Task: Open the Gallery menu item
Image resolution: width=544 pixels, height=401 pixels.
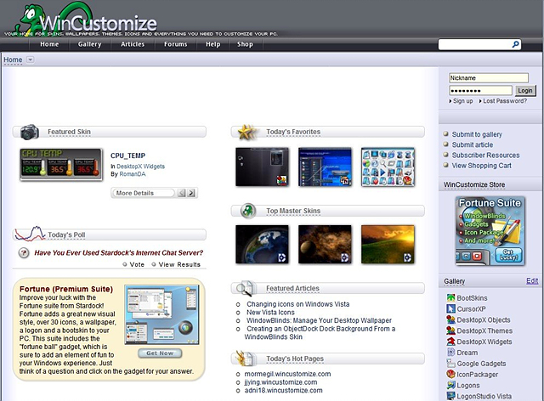Action: pos(89,44)
